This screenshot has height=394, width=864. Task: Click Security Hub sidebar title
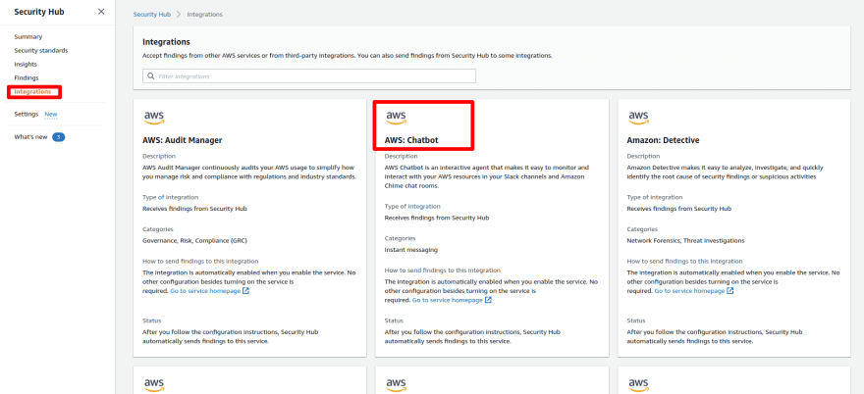click(x=39, y=12)
